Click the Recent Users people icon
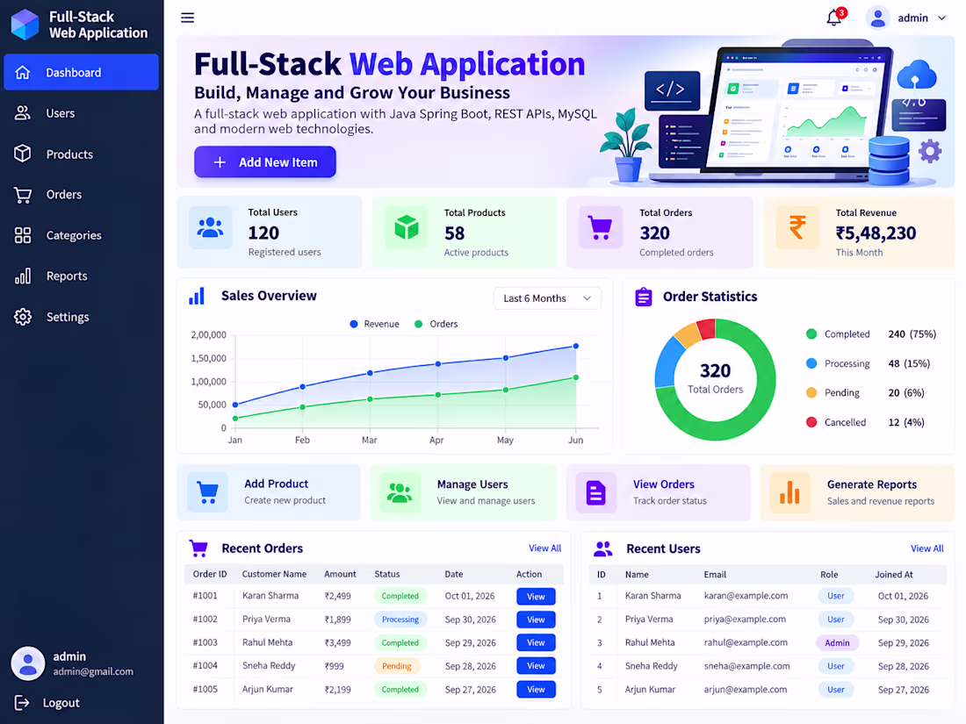This screenshot has width=966, height=724. (x=603, y=548)
